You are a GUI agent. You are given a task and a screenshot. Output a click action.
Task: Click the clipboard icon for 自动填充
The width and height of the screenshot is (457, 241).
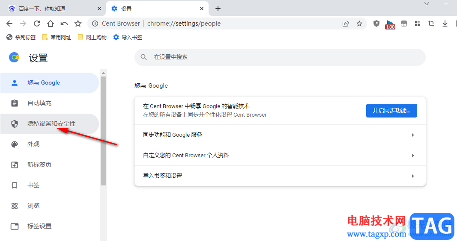tap(14, 103)
